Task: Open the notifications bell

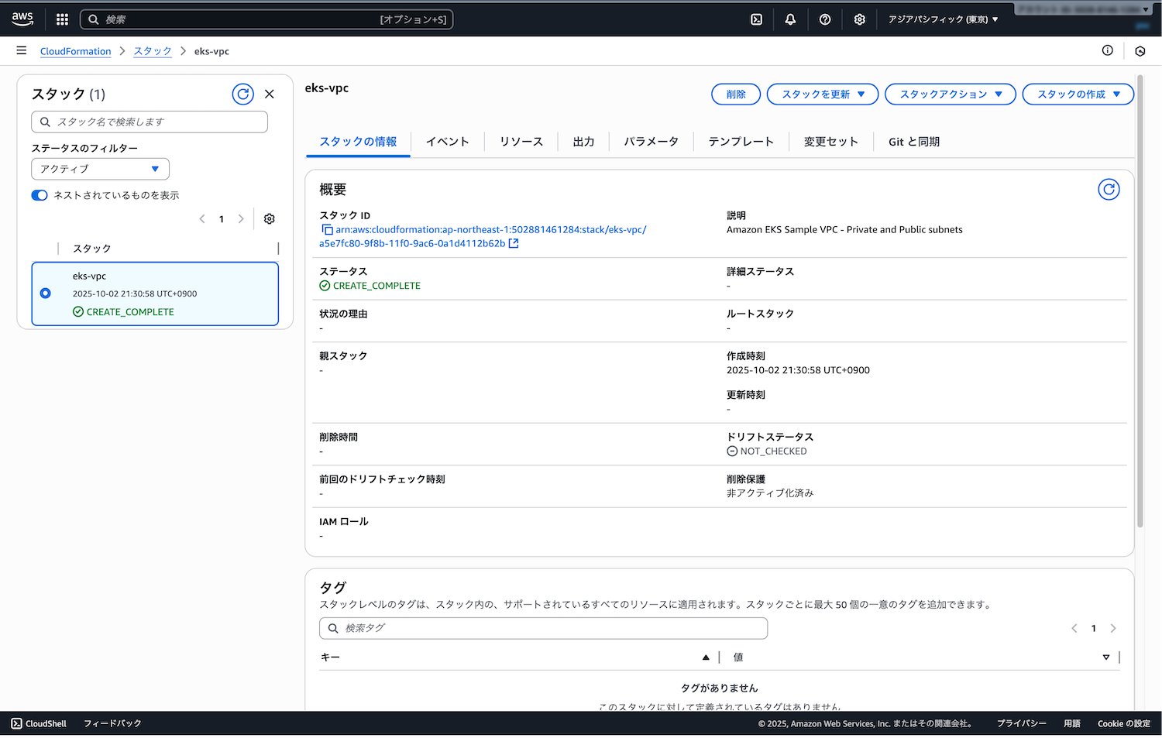Action: pos(790,19)
